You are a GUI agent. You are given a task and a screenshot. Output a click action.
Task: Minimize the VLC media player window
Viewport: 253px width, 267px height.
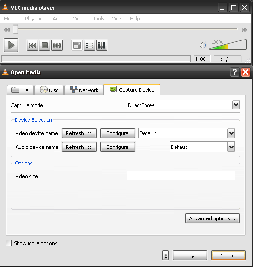point(222,8)
